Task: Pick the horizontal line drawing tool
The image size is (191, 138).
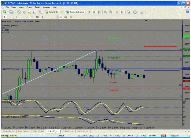Action: [22, 17]
